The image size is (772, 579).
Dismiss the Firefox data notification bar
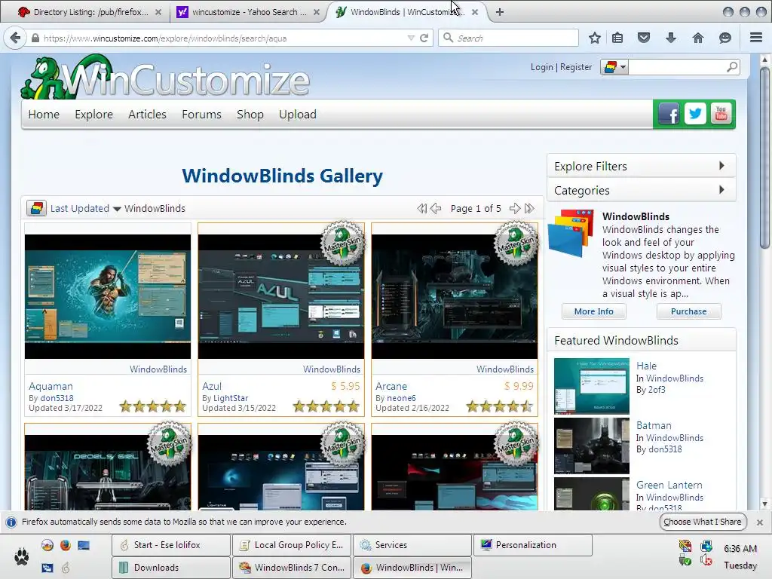point(760,522)
